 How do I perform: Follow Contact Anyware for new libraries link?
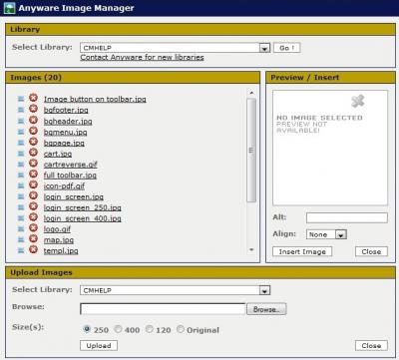point(142,57)
